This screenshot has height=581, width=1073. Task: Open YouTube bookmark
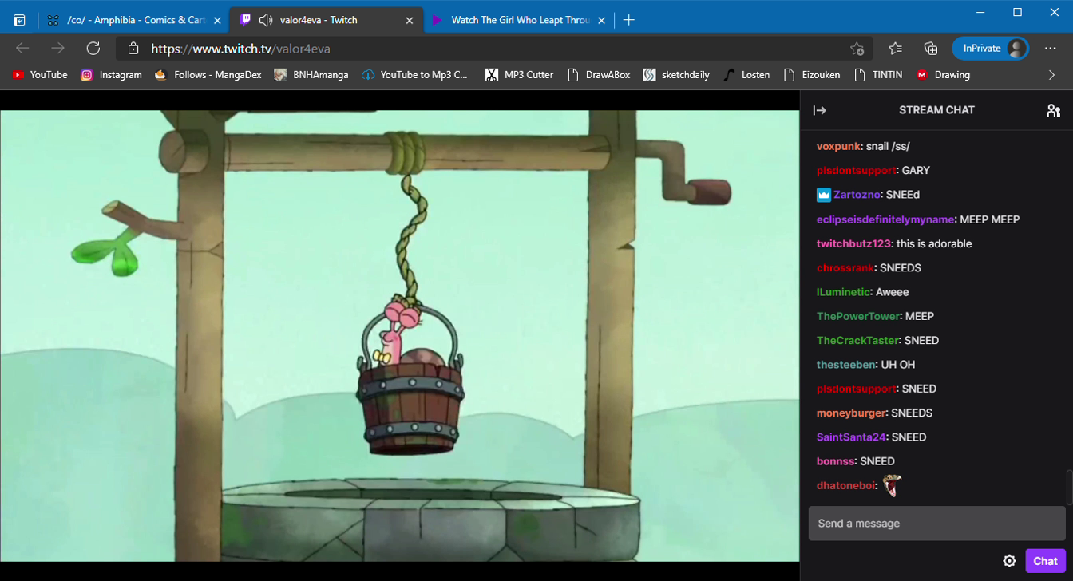point(40,75)
